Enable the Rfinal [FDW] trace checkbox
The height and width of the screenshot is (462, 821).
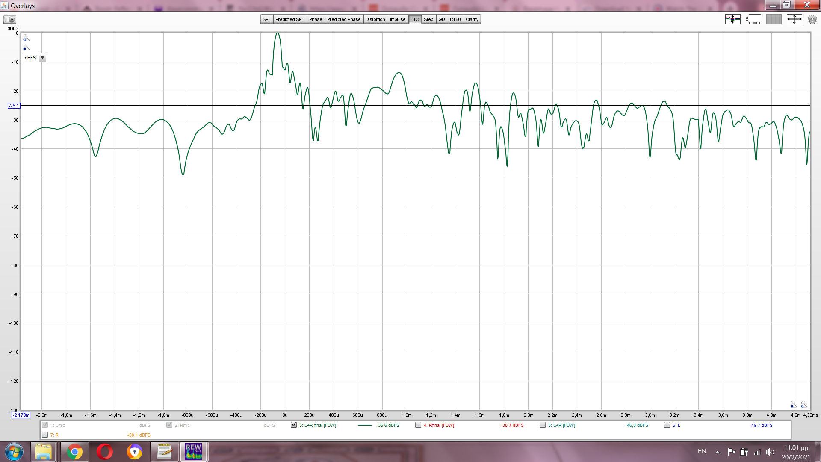coord(418,425)
